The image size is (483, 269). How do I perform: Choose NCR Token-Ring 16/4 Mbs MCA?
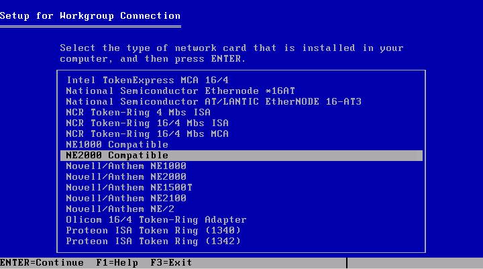tap(147, 134)
